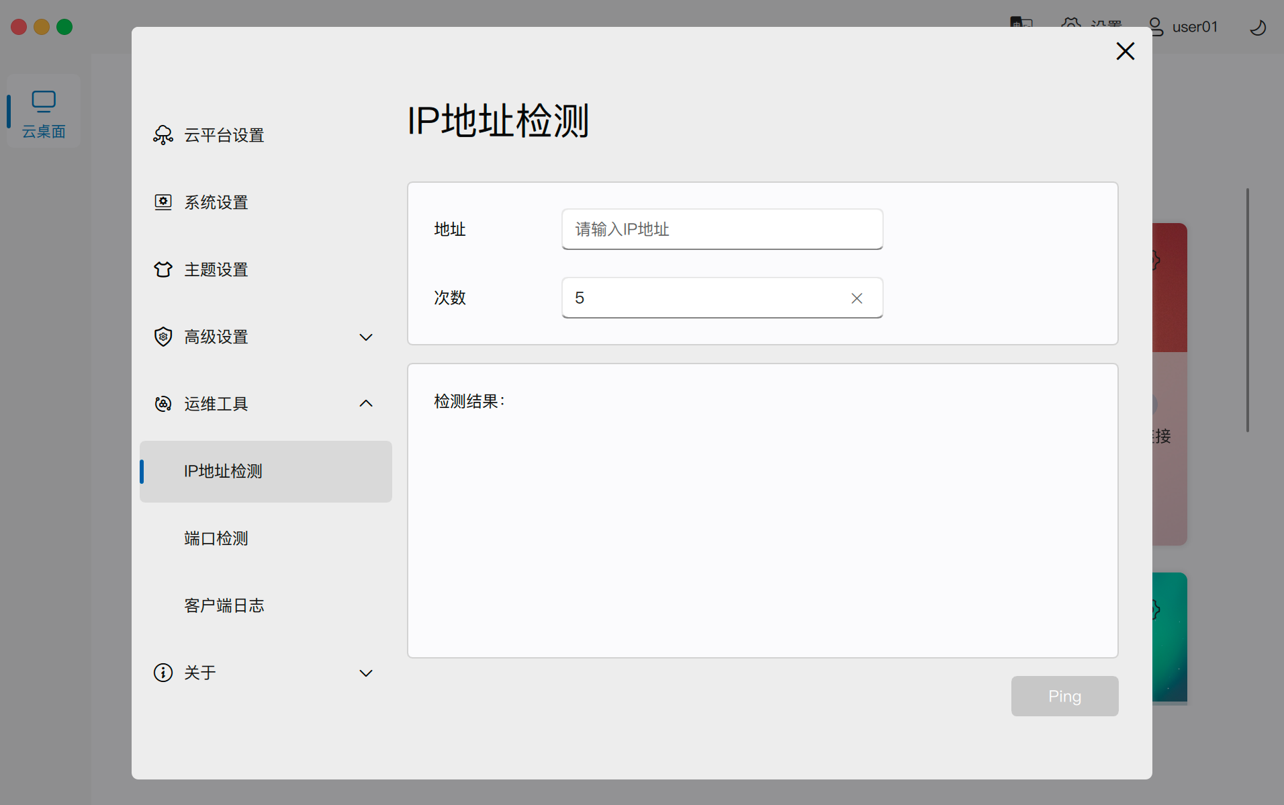This screenshot has height=805, width=1284.
Task: Click the 运维工具 tools icon
Action: 163,404
